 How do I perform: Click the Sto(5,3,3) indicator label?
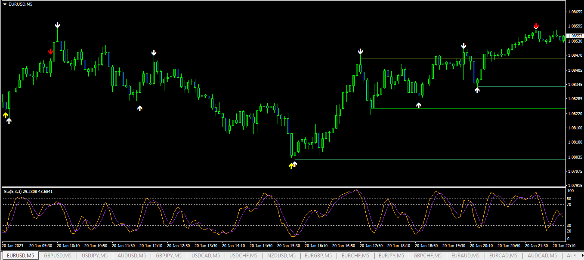tap(28, 191)
